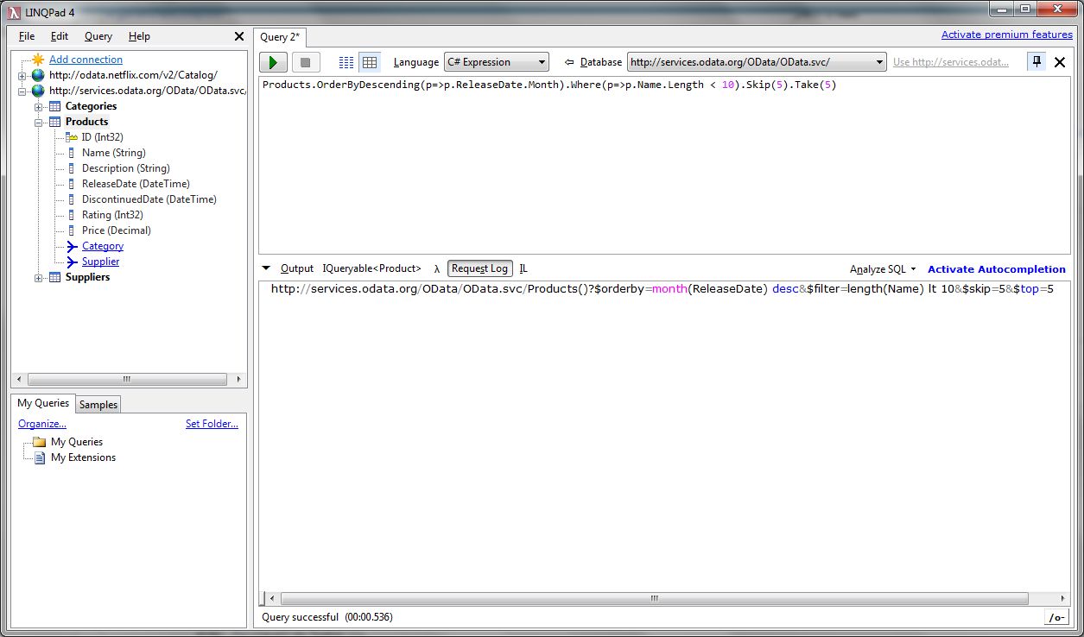Open the Analyze SQL dropdown

click(x=883, y=269)
